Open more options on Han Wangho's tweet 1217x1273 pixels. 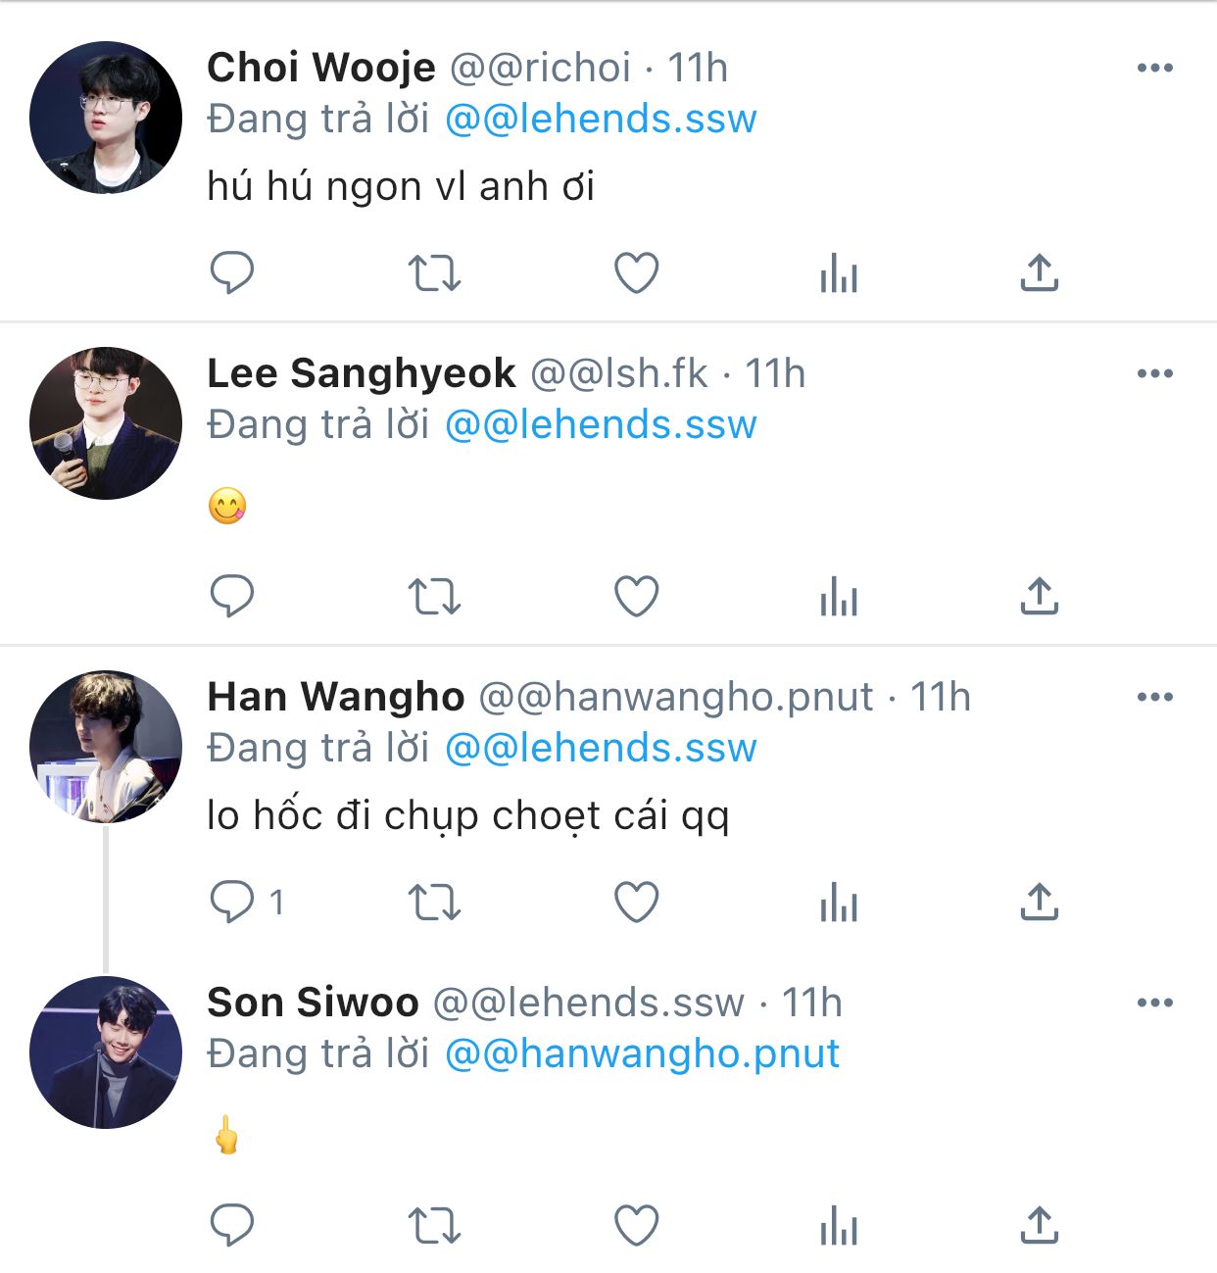click(1154, 697)
